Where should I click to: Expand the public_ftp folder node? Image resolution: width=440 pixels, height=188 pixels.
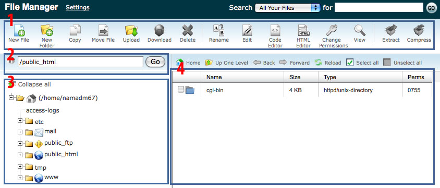(20, 143)
